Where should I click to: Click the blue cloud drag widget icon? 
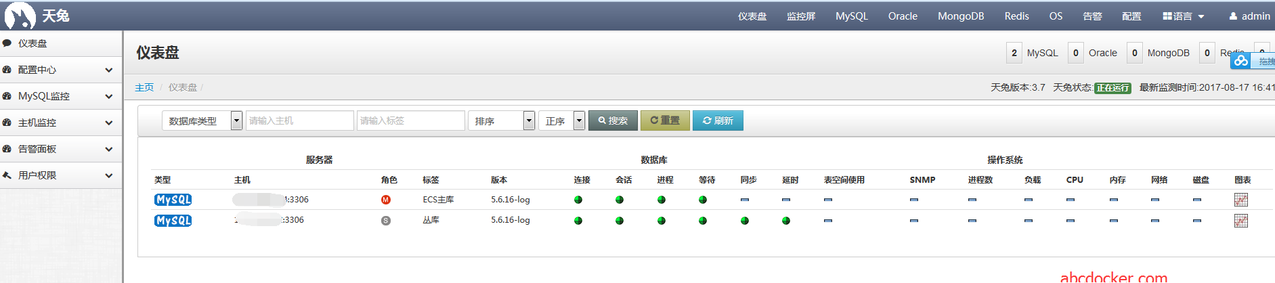(x=1241, y=61)
